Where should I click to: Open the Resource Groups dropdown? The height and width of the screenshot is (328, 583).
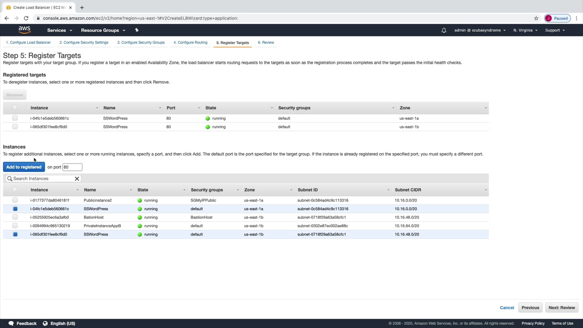coord(103,30)
